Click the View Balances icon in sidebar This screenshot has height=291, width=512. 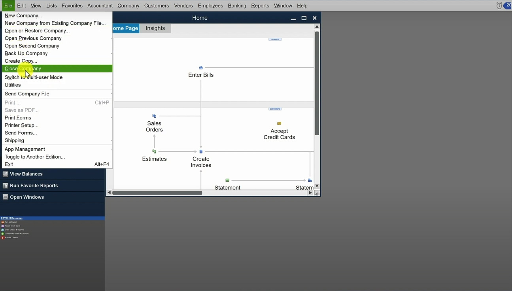[5, 174]
